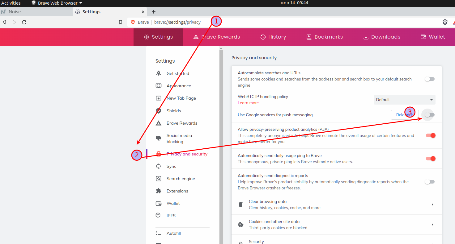Click the Appearance icon in the sidebar
The image size is (455, 244).
point(159,86)
